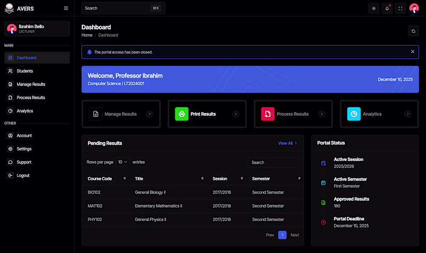Dismiss the portal access closed alert
The height and width of the screenshot is (253, 426).
point(412,52)
